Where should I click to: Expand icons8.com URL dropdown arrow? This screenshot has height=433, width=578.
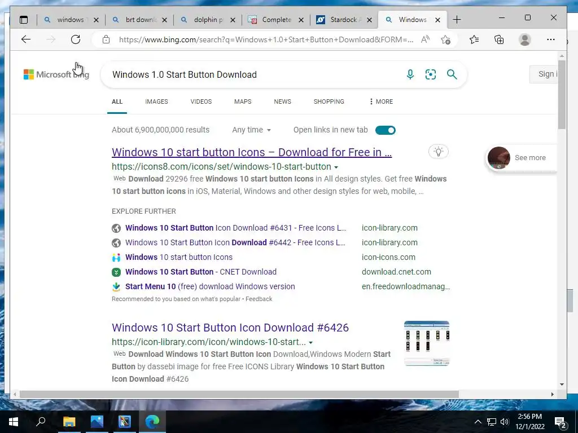336,167
